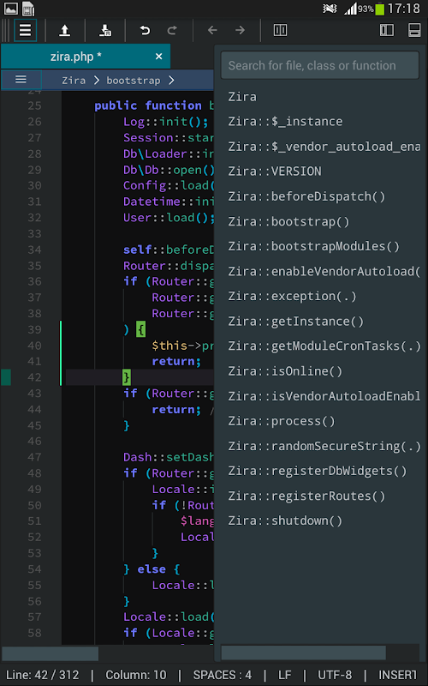Click highlighted closing brace on line 42

point(127,377)
